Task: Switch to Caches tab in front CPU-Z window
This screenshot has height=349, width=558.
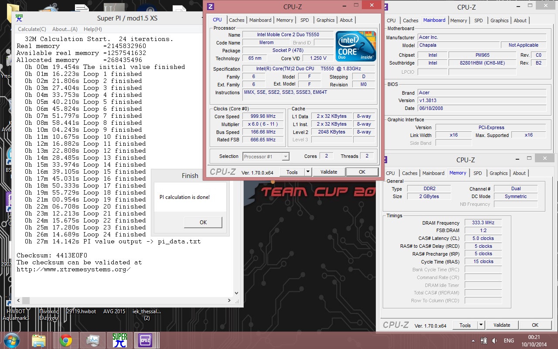Action: pyautogui.click(x=237, y=20)
